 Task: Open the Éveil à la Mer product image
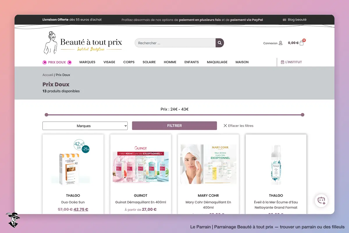tap(276, 165)
